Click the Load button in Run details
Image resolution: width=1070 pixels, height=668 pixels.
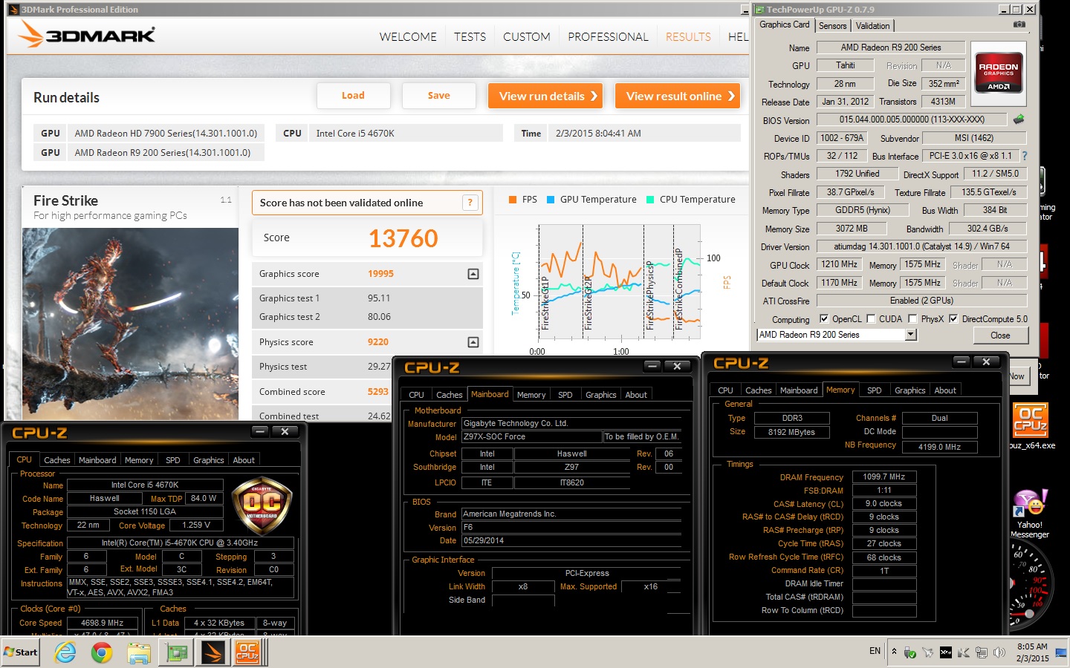[x=353, y=96]
